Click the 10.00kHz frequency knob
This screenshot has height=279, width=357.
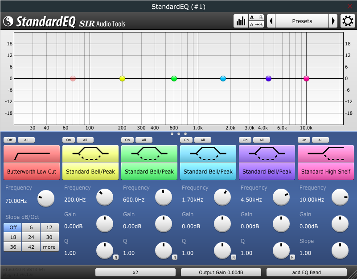pyautogui.click(x=340, y=197)
